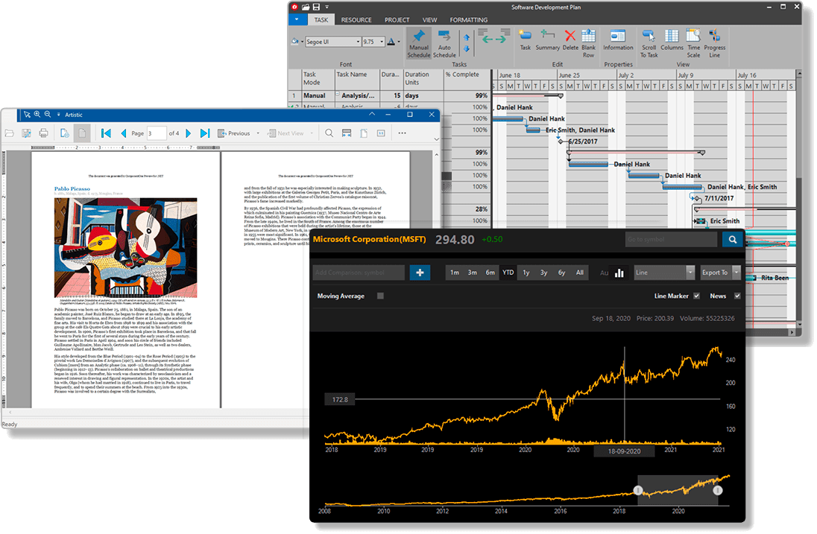This screenshot has width=817, height=534.
Task: Uncheck the News option
Action: tap(738, 296)
